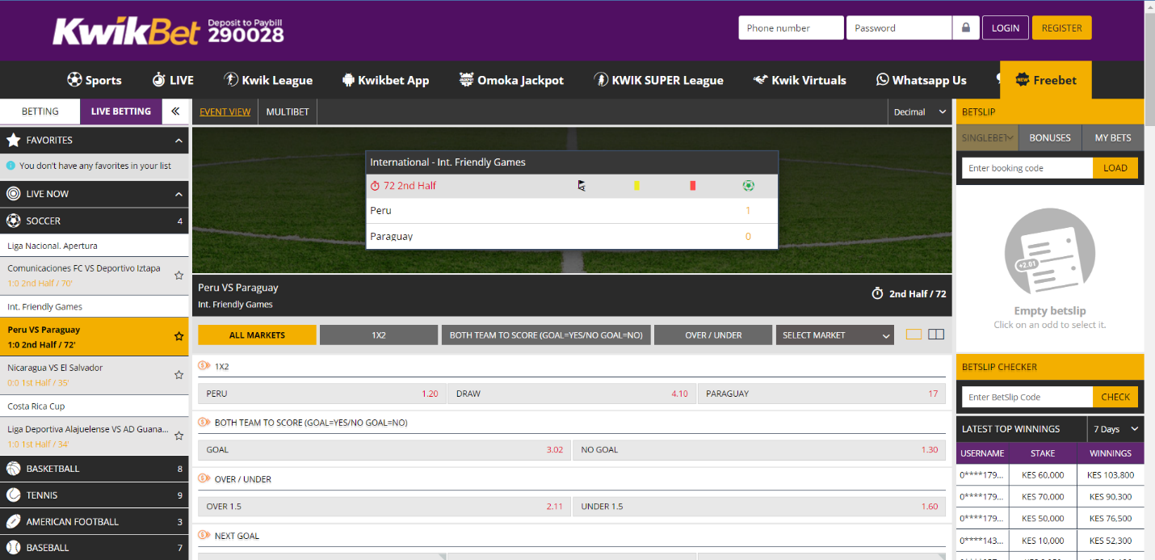
Task: Favorite the Peru VS Paraguay match star
Action: 178,336
